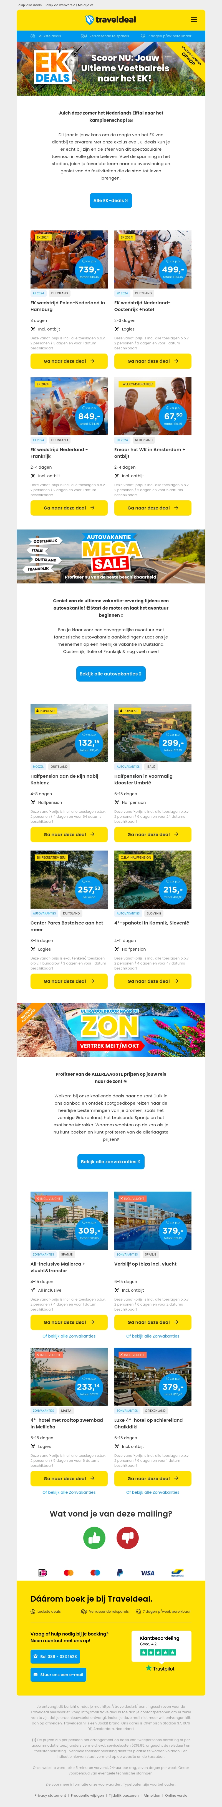
Task: Open the hamburger menu in the header
Action: point(194,20)
